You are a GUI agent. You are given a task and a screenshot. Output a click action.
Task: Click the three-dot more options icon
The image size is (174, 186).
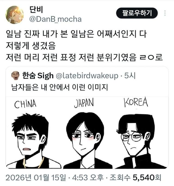click(x=165, y=13)
